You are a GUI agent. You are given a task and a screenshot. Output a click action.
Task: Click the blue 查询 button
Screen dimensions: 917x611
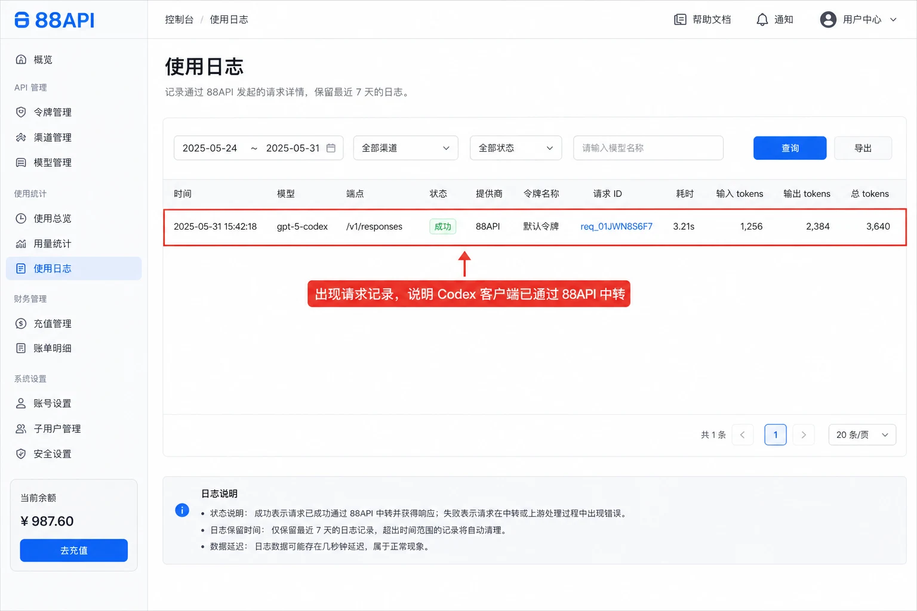[x=790, y=148]
